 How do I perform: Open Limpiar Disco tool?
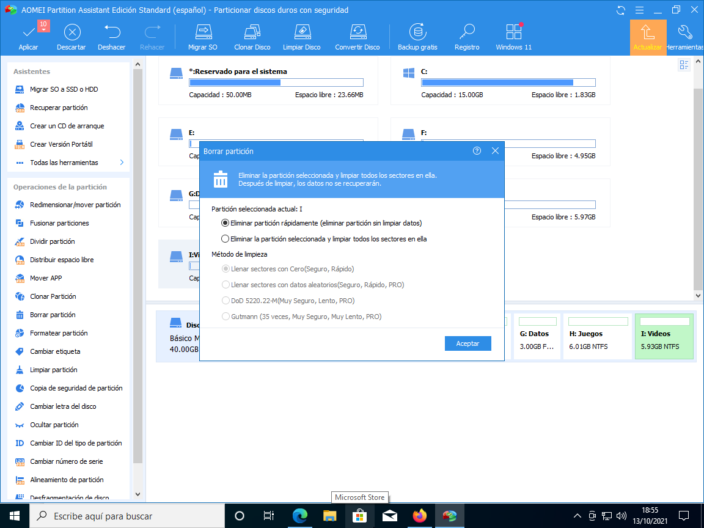coord(302,37)
